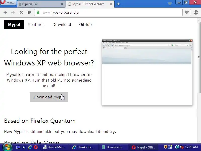This screenshot has width=201, height=151.
Task: Bookmark page with the heart icon
Action: point(187,12)
